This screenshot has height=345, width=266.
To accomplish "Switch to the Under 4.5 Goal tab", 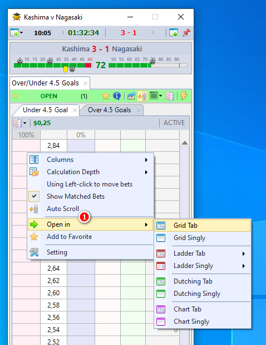I will coord(45,110).
